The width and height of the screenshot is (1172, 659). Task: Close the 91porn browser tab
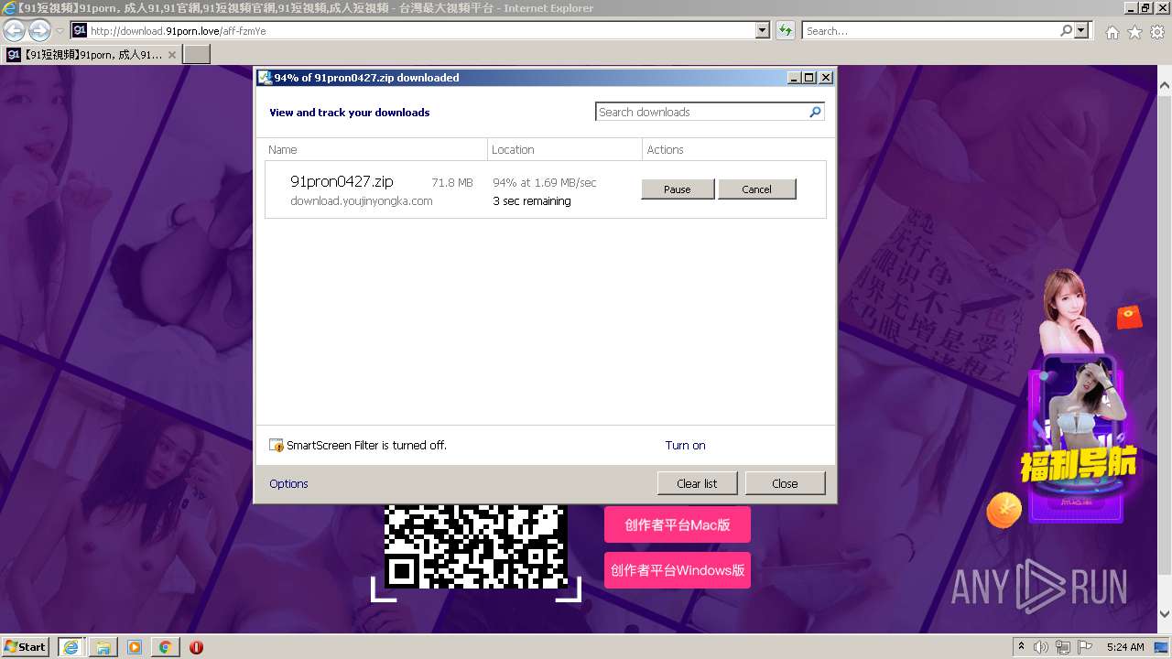171,54
